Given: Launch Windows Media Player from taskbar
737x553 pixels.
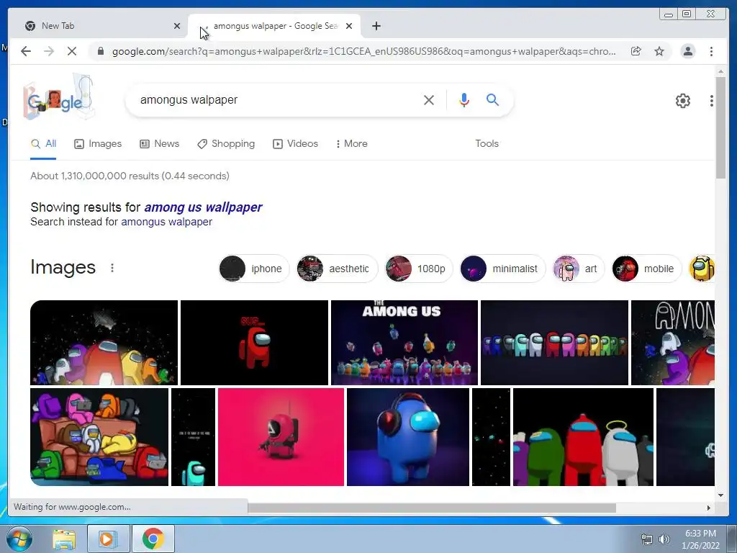Looking at the screenshot, I should [x=108, y=539].
